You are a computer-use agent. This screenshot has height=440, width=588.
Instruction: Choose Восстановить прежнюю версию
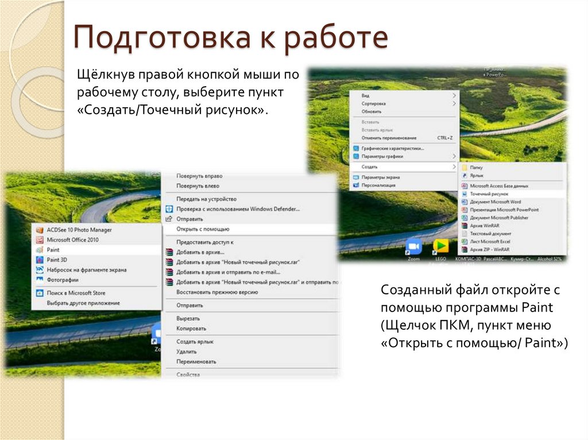pos(217,293)
